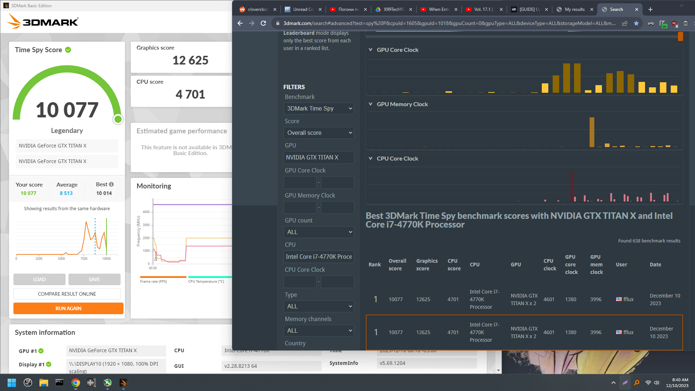
Task: Click the 3DMark scrollbar down arrow
Action: 499,370
